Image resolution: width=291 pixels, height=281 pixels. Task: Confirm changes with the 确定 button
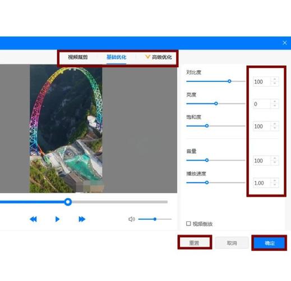click(x=269, y=243)
